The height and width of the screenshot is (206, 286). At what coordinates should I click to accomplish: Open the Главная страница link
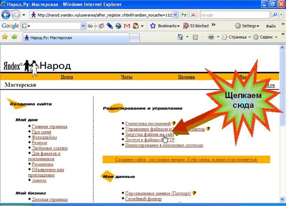[x=50, y=126]
